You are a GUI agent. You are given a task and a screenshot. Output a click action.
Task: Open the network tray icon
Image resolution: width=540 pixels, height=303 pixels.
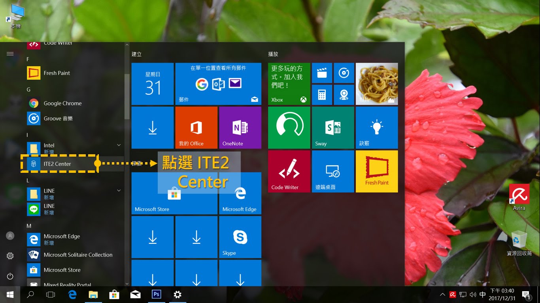[463, 295]
